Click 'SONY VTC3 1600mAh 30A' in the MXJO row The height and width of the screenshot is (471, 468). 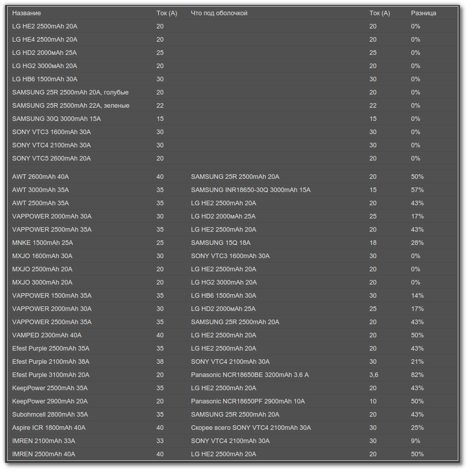click(230, 256)
